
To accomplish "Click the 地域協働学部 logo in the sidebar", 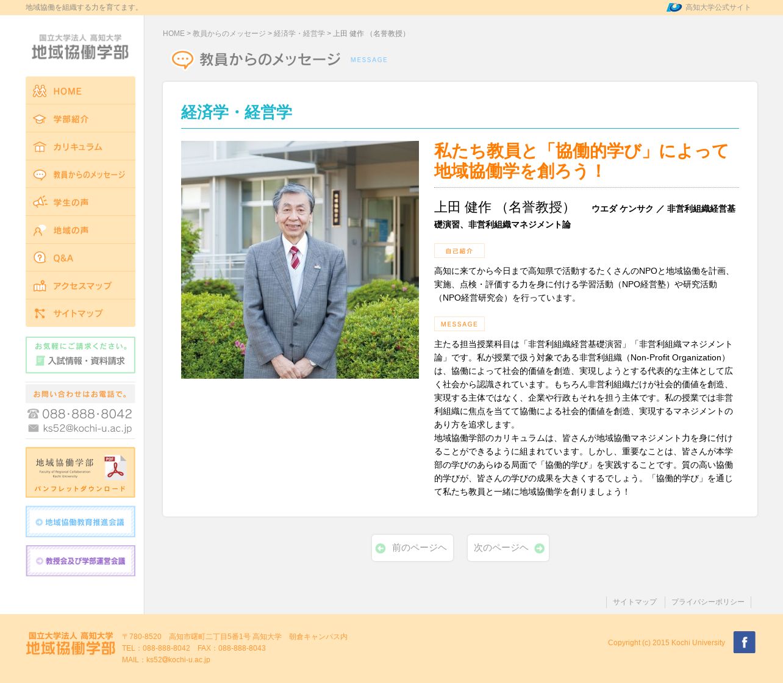I will 80,47.
